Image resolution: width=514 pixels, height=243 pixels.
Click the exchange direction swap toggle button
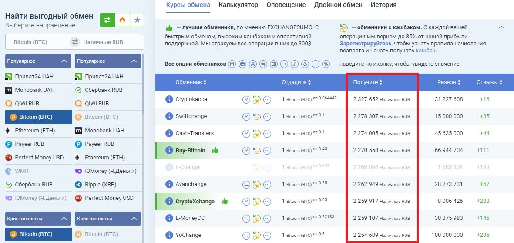pos(108,20)
